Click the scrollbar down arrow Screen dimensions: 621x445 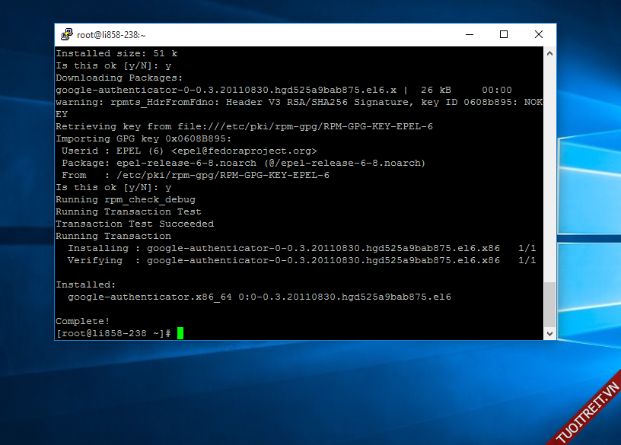click(549, 333)
